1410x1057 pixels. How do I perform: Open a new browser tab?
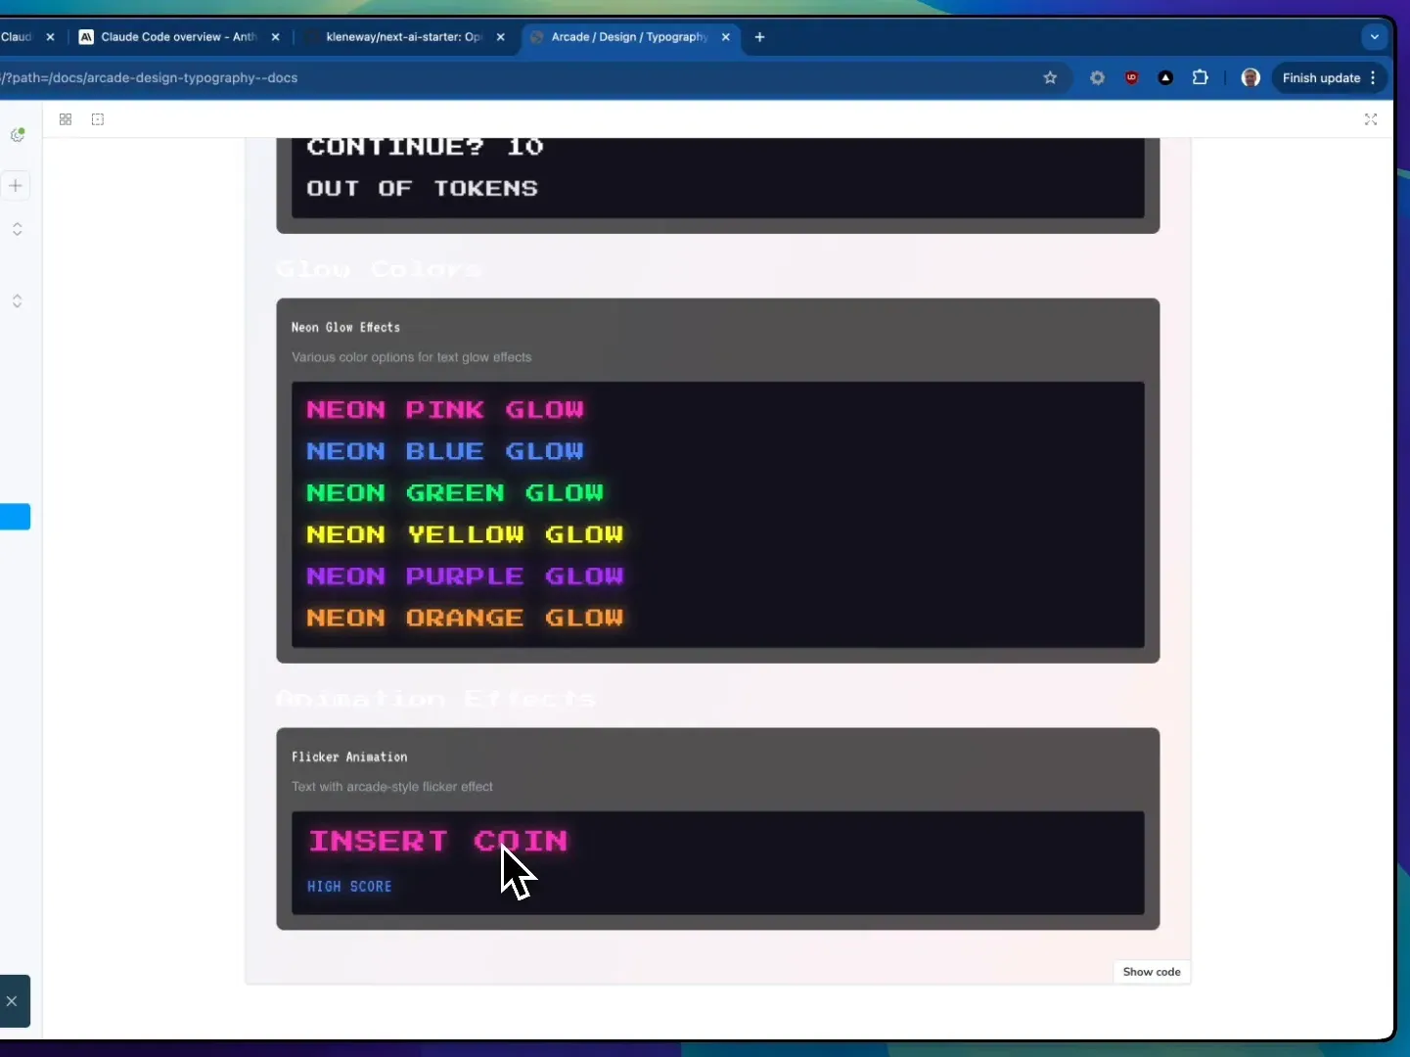coord(759,37)
